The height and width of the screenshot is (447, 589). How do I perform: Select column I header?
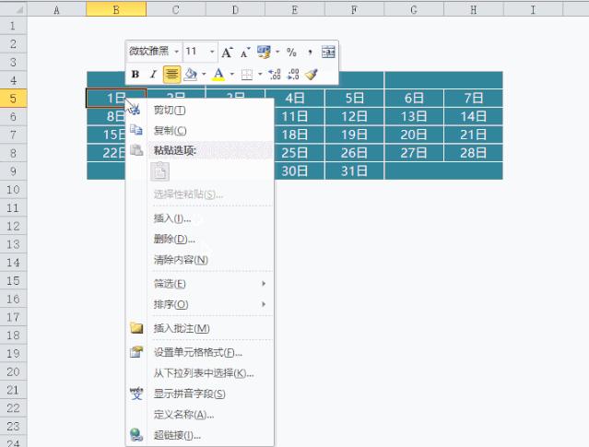click(533, 9)
